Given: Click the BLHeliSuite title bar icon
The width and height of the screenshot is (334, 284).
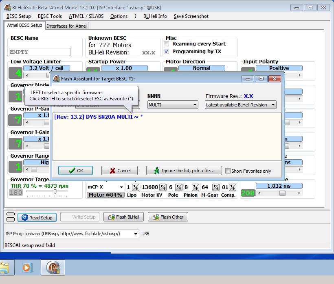Looking at the screenshot, I should pyautogui.click(x=7, y=7).
